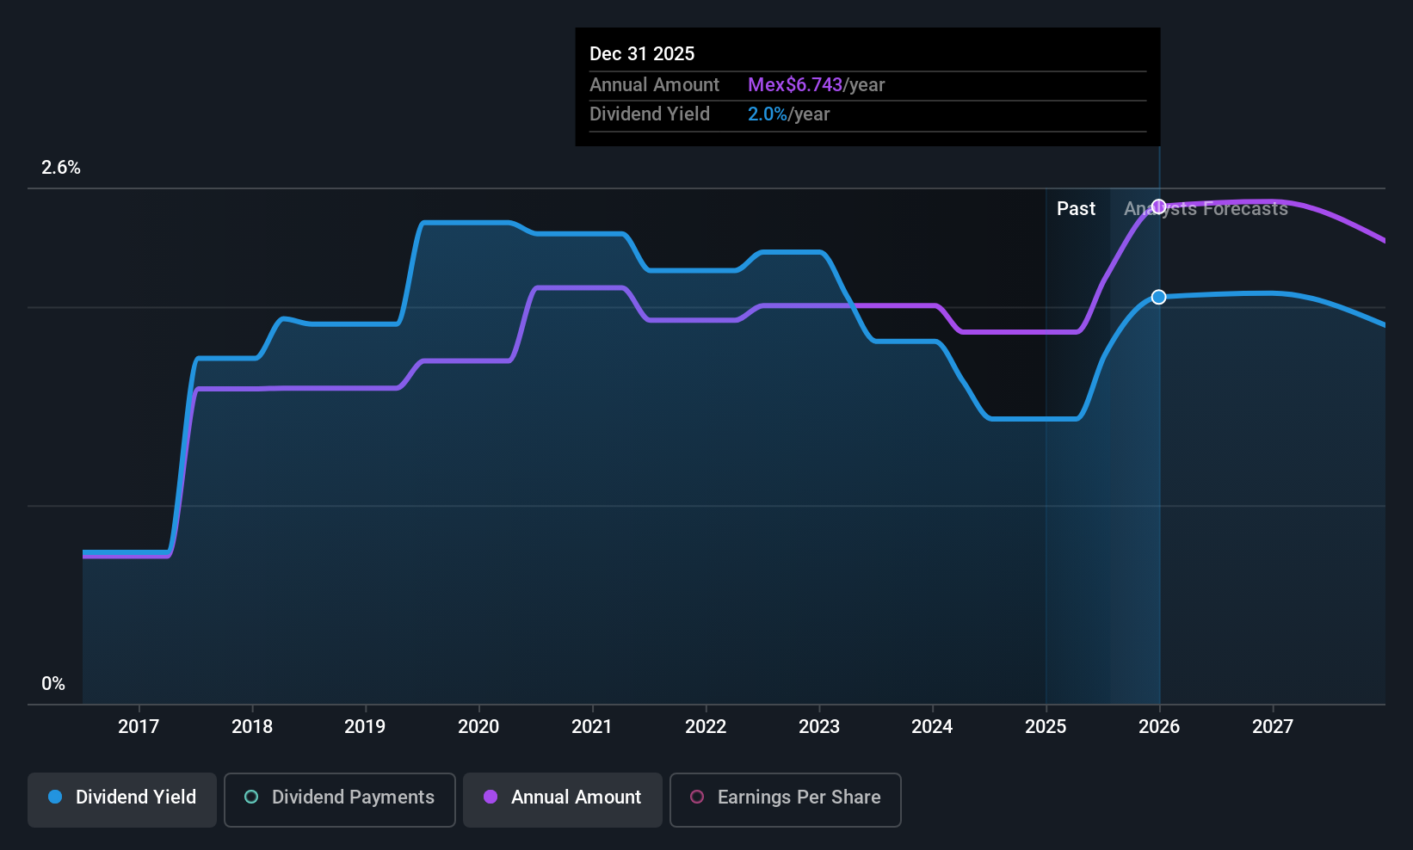
Task: Click the Mex$6.743/year tooltip value
Action: [x=816, y=84]
